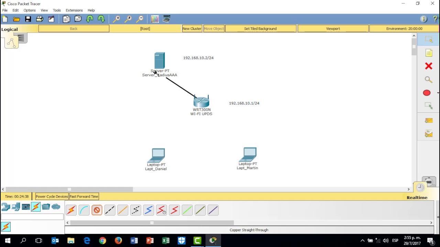The height and width of the screenshot is (247, 440).
Task: Choose the Place Note tool
Action: 428,53
